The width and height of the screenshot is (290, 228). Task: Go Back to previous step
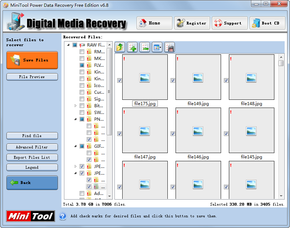(32, 183)
